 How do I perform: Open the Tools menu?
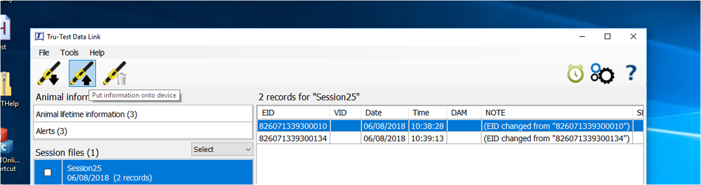[x=70, y=53]
